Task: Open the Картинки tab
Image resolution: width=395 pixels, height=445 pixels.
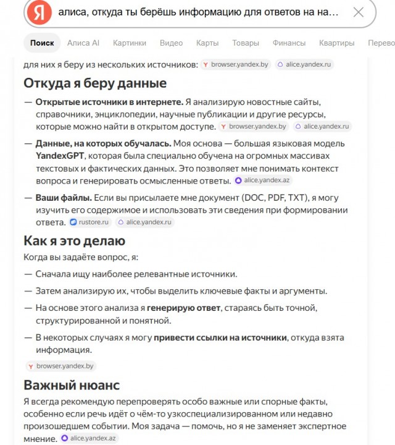Action: [x=130, y=43]
